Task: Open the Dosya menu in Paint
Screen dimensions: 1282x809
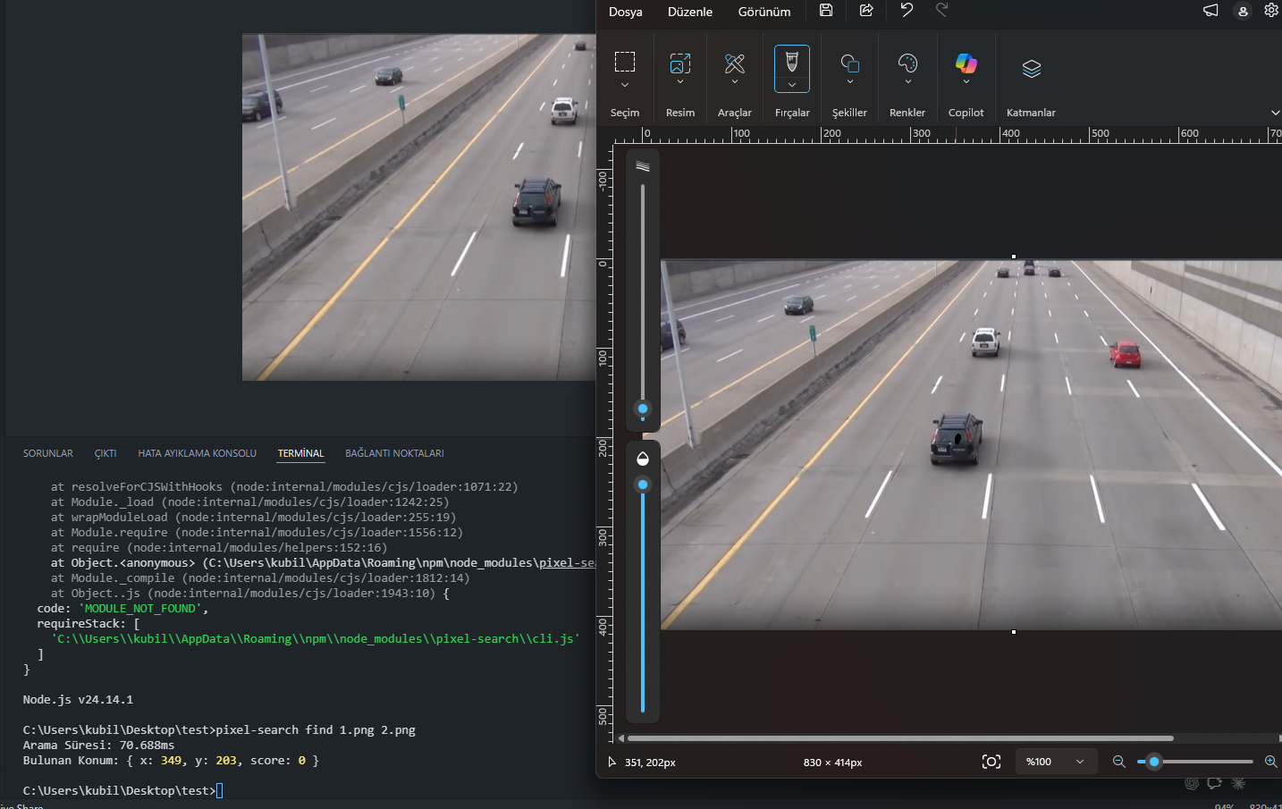Action: 625,12
